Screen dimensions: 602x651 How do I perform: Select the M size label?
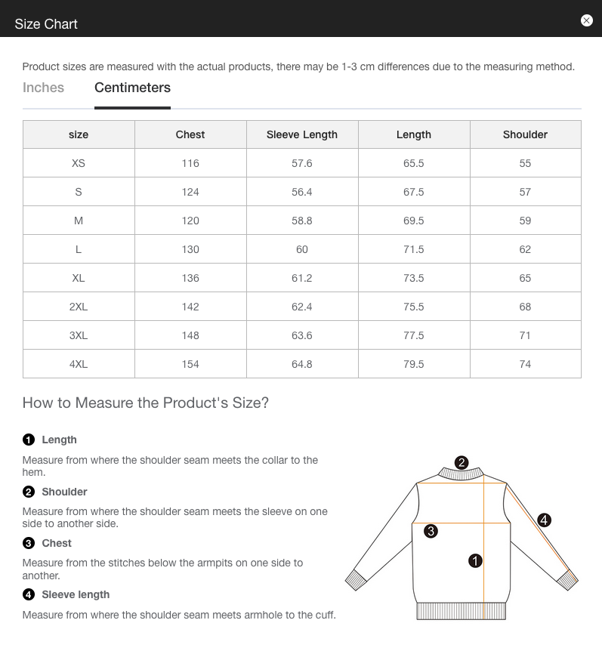78,220
